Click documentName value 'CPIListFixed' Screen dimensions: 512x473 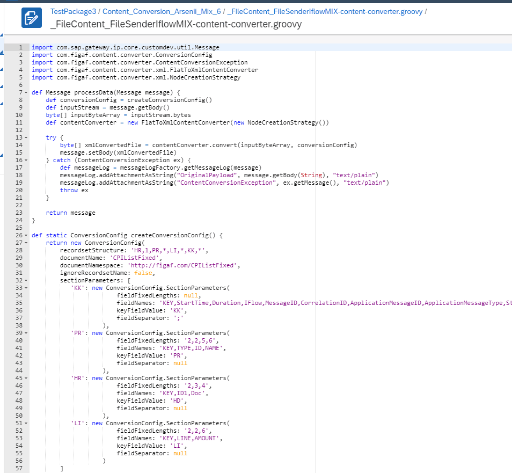click(134, 258)
